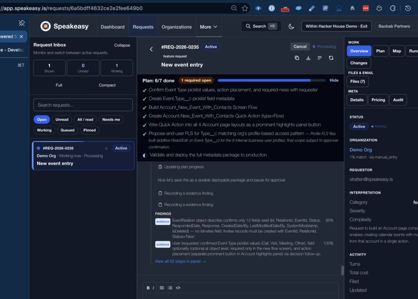Click the Speakeasy logo icon

45,26
